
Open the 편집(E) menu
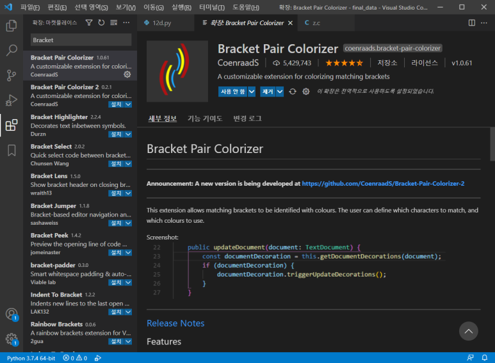pyautogui.click(x=57, y=7)
